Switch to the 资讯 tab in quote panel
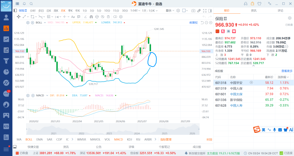 (253, 11)
